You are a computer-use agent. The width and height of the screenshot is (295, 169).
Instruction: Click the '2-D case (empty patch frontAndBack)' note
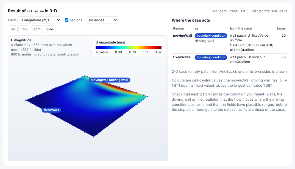[229, 71]
